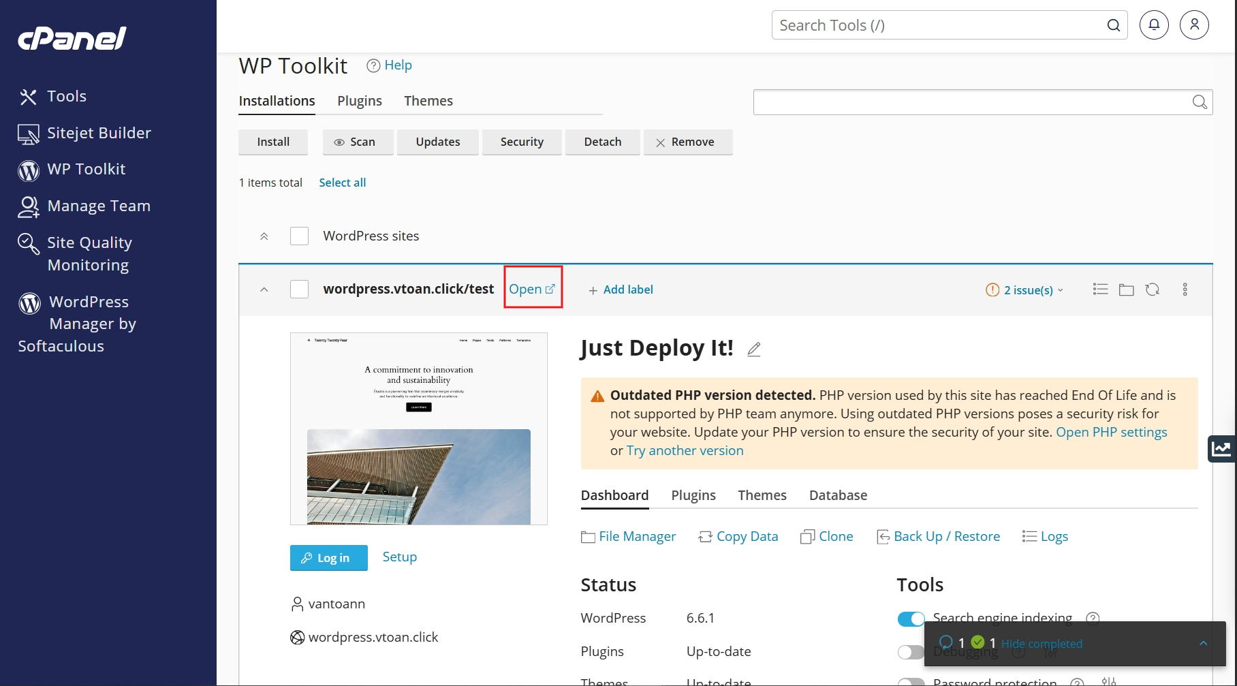Viewport: 1237px width, 686px height.
Task: Click the Security button
Action: click(x=522, y=142)
